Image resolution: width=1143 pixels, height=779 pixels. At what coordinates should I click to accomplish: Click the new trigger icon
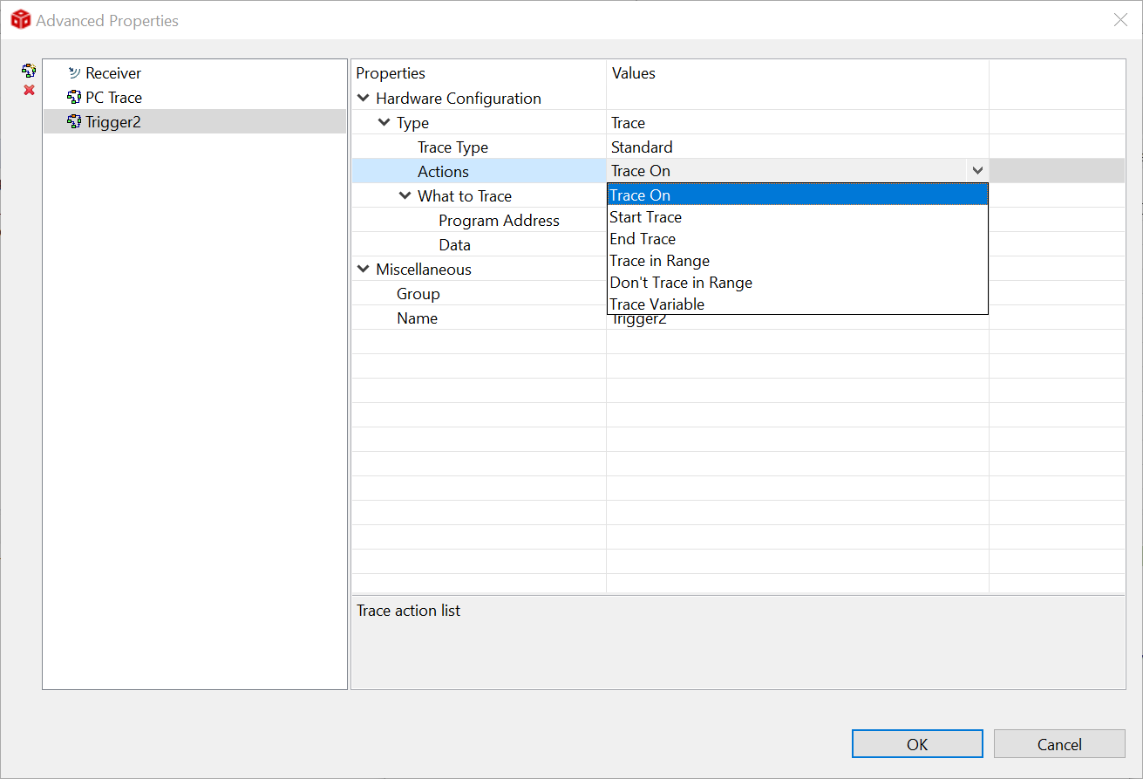point(29,71)
